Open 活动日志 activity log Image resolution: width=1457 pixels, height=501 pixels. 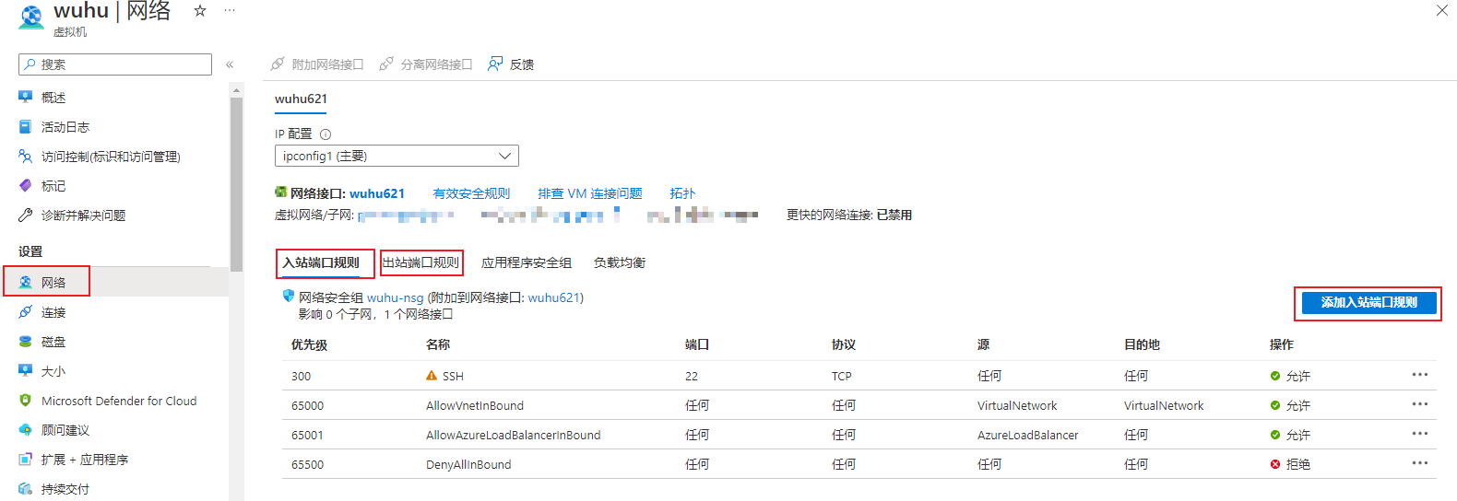(x=65, y=127)
